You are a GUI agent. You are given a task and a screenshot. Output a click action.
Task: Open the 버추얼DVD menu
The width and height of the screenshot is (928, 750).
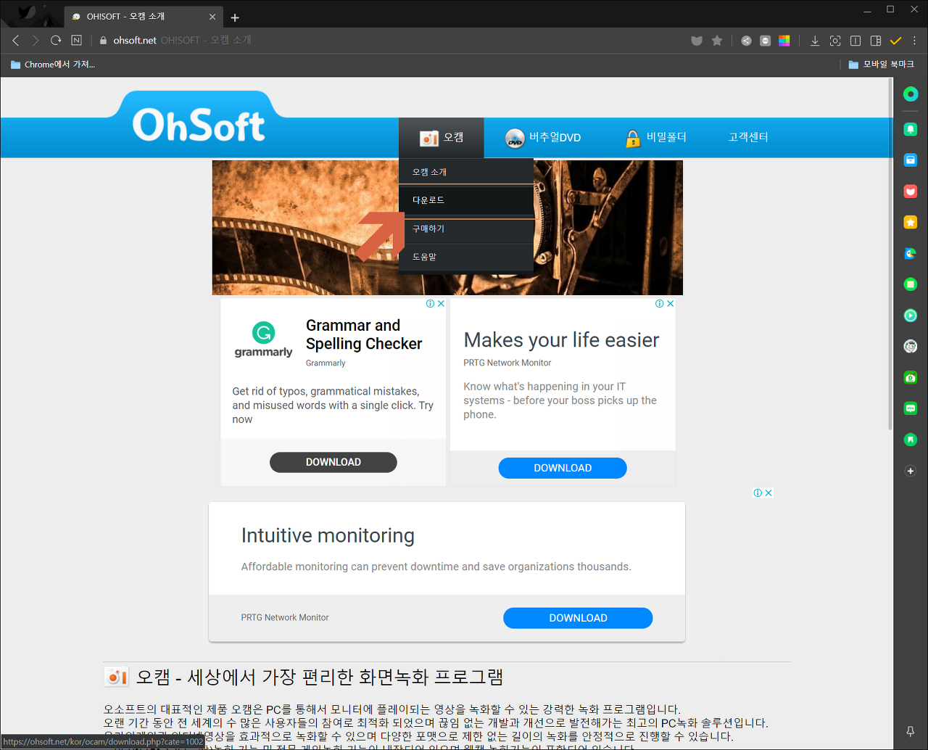543,138
